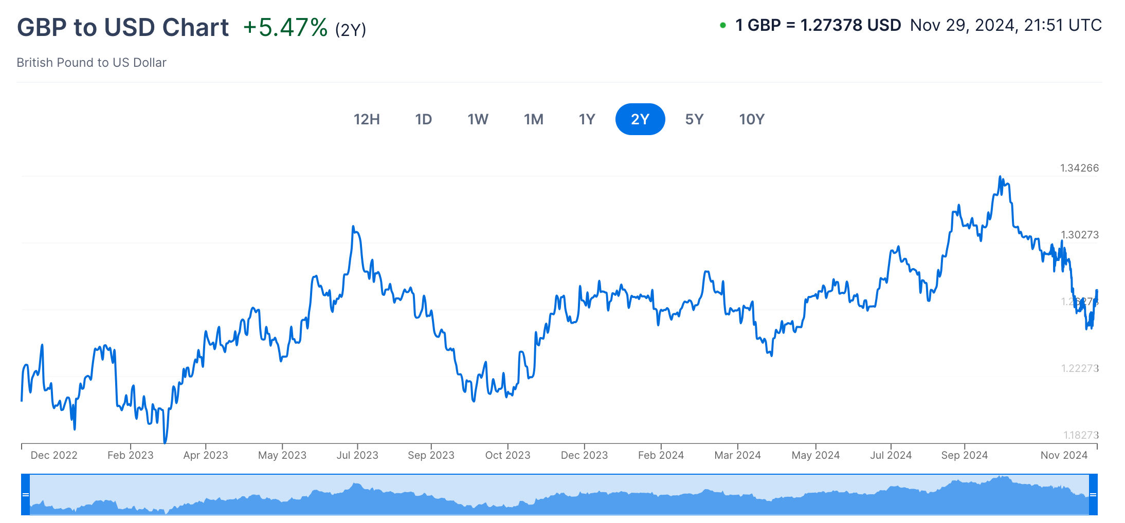1125x523 pixels.
Task: Click the Nov 29, 2024 timestamp
Action: (x=1006, y=25)
